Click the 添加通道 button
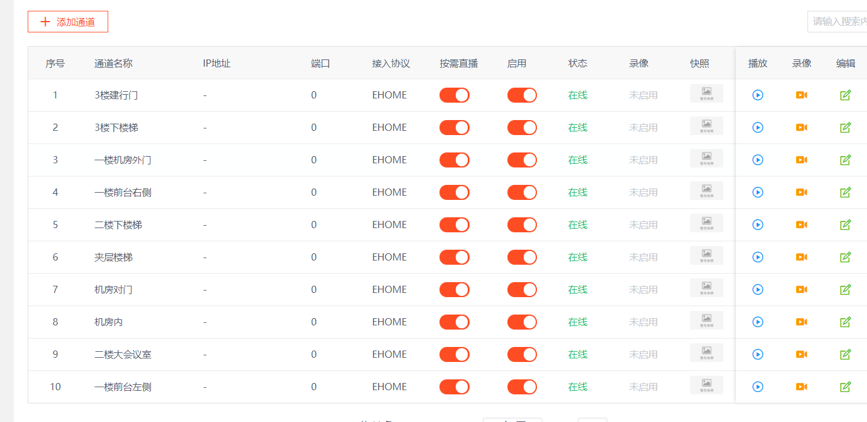This screenshot has width=867, height=422. pyautogui.click(x=68, y=22)
